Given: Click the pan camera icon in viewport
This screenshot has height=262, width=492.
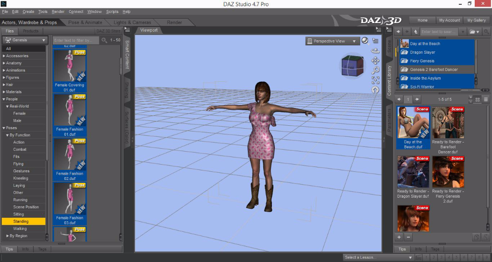Looking at the screenshot, I should click(375, 60).
